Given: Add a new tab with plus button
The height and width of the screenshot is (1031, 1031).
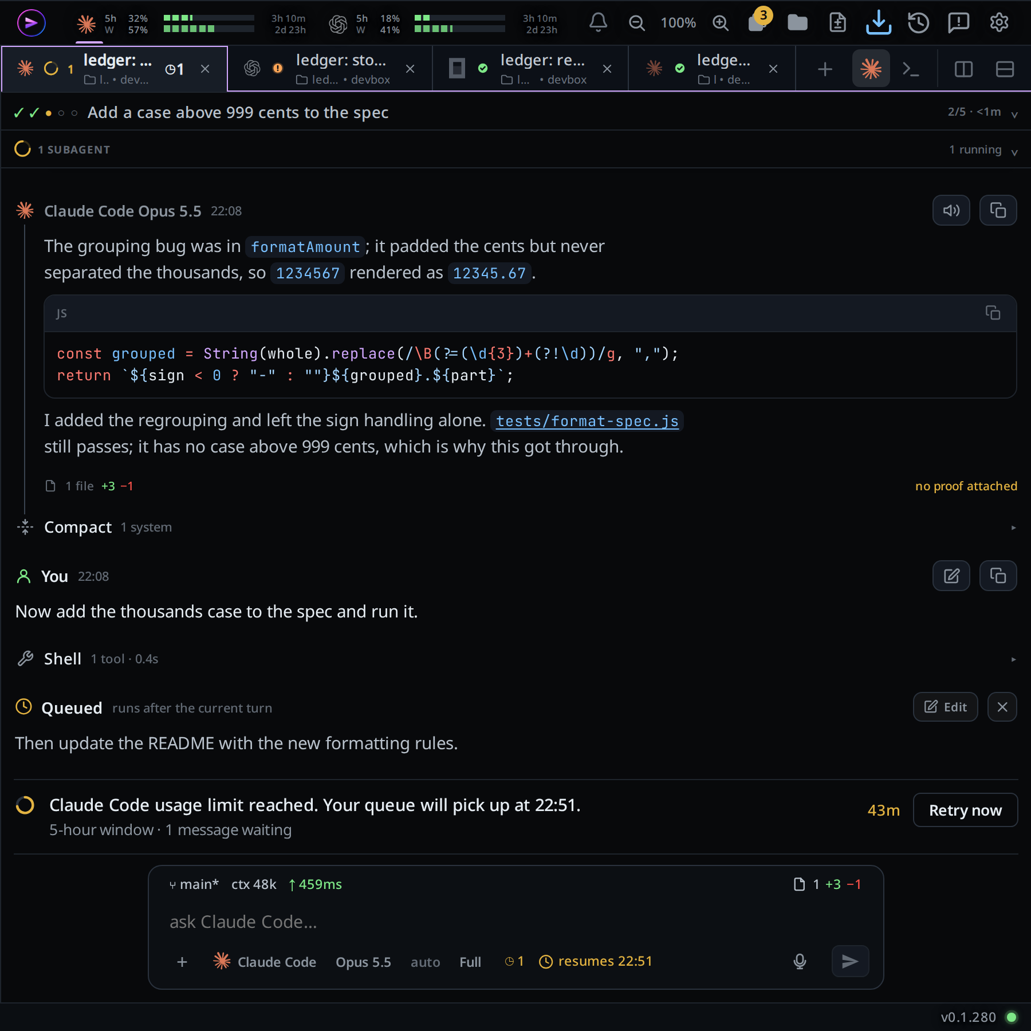Looking at the screenshot, I should 825,69.
